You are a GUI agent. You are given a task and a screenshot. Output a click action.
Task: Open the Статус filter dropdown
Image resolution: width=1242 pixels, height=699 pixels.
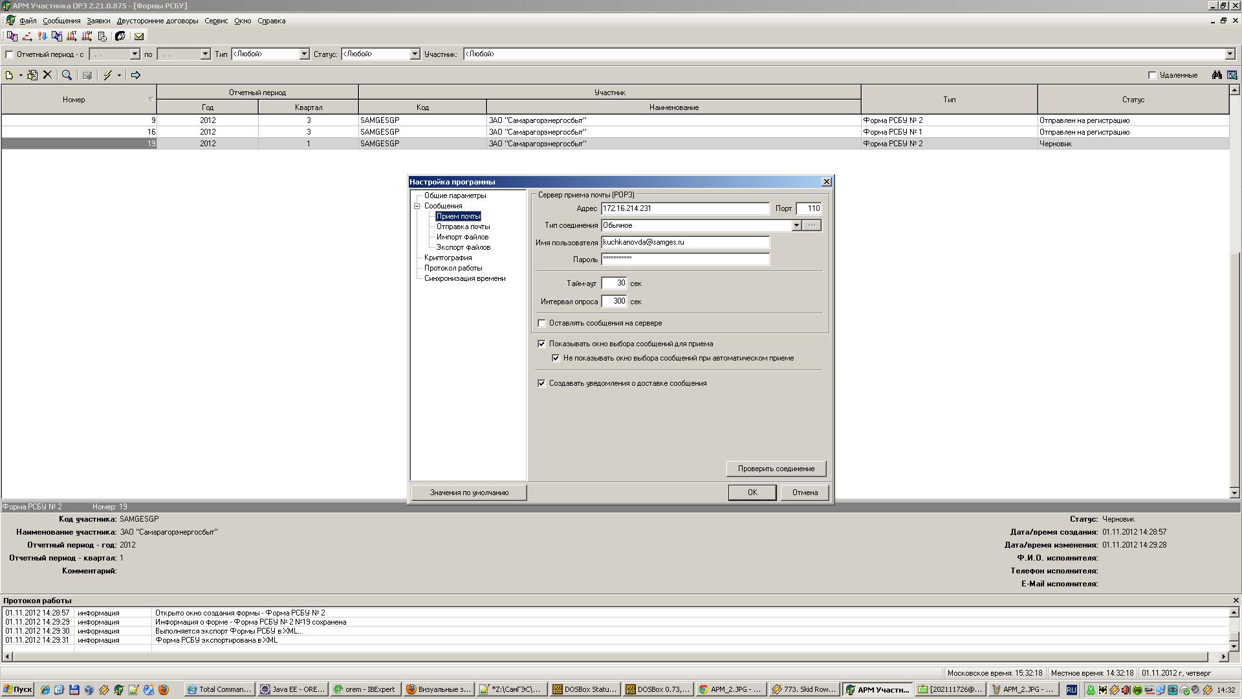tap(415, 54)
